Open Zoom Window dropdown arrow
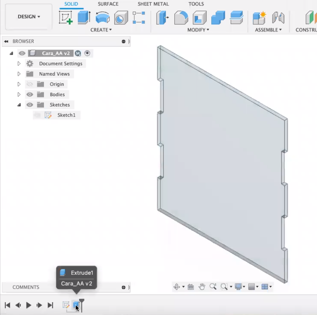The image size is (317, 315). point(231,287)
